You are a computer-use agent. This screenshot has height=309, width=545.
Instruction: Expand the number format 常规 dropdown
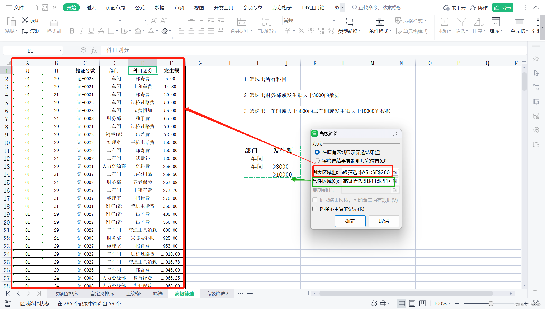tap(334, 21)
